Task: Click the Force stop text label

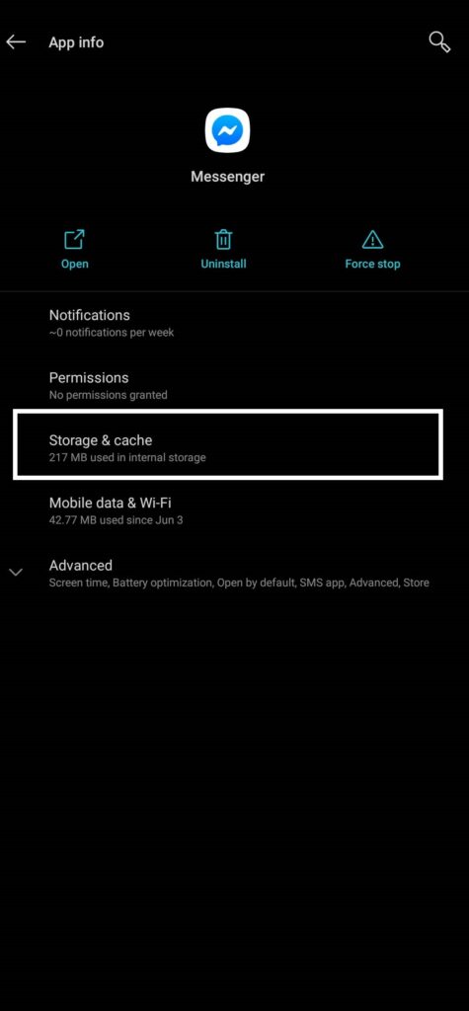Action: [372, 264]
